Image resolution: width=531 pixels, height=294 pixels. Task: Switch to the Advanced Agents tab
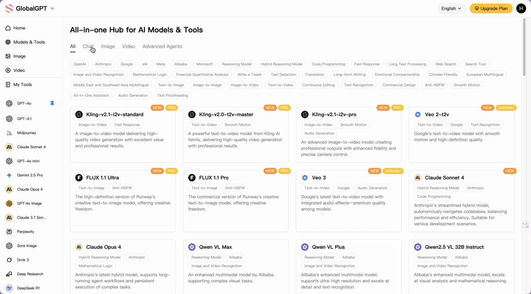(x=162, y=46)
